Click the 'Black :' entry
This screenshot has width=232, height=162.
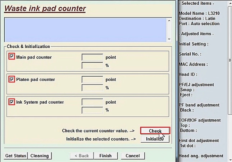pyautogui.click(x=187, y=110)
